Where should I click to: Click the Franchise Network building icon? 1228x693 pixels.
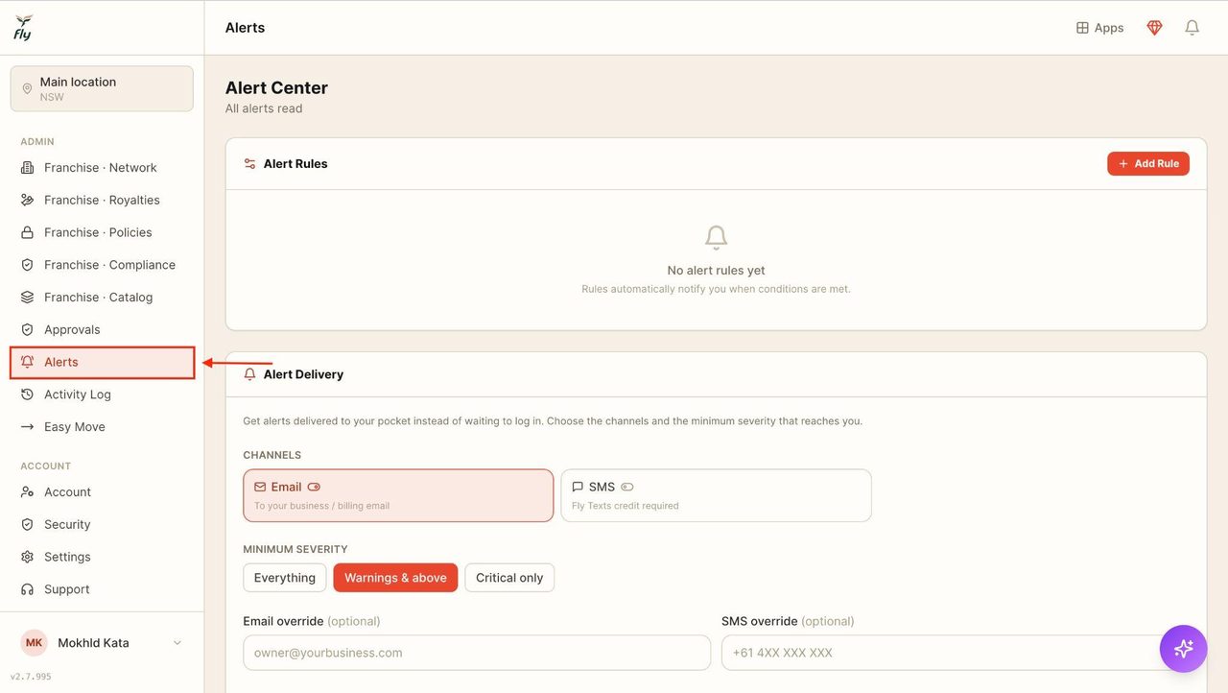click(x=27, y=168)
